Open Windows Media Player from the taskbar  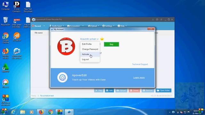[x=31, y=112]
